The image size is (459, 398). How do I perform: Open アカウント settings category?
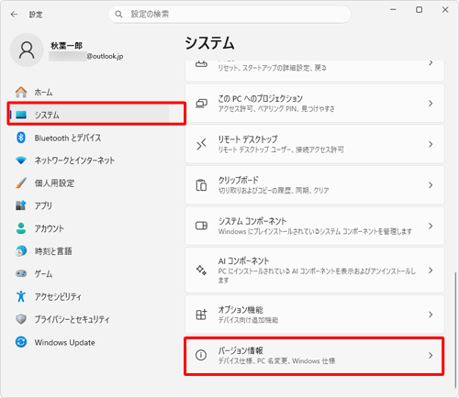pos(89,228)
